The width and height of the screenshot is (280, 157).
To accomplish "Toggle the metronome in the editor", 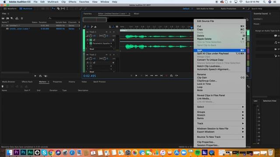I will click(110, 27).
